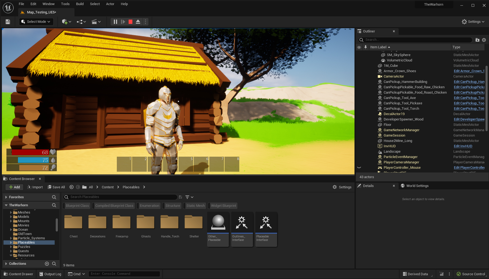Click the save level floppy disk icon
The image size is (489, 279).
pos(8,22)
